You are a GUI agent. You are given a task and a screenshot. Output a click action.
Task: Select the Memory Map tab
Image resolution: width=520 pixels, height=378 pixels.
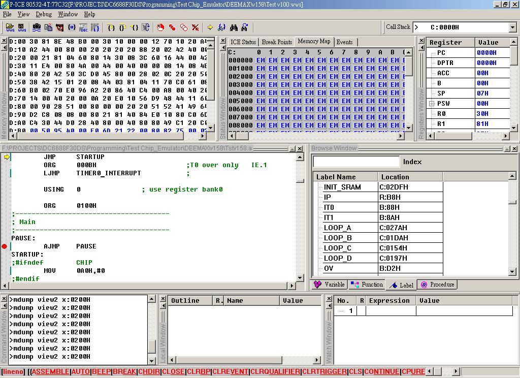pyautogui.click(x=314, y=41)
